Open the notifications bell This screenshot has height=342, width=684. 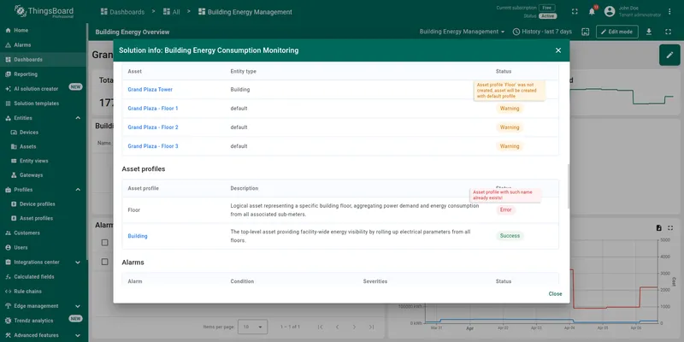coord(592,12)
